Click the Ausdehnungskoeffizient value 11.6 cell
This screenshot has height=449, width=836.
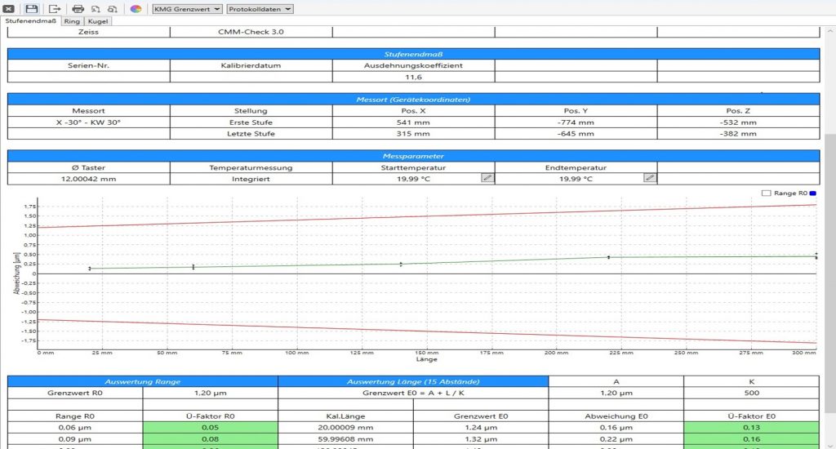pyautogui.click(x=413, y=77)
